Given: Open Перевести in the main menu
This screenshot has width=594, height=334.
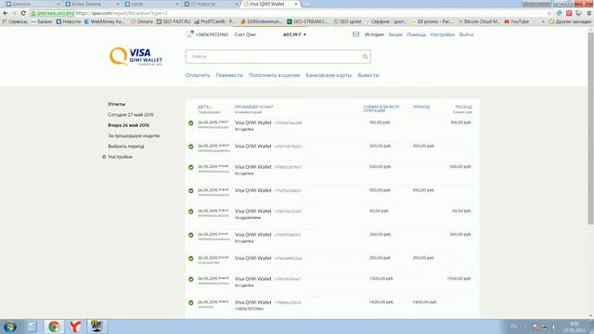Looking at the screenshot, I should 229,75.
